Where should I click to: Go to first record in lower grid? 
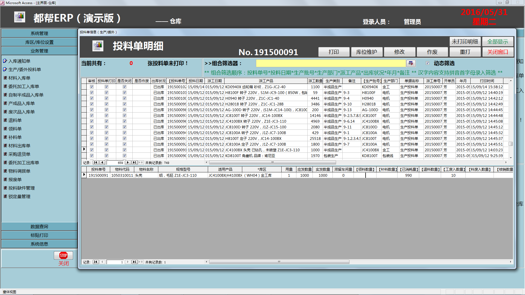coord(96,262)
